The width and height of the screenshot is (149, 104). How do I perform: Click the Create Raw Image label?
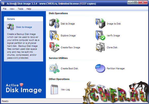coord(70,47)
